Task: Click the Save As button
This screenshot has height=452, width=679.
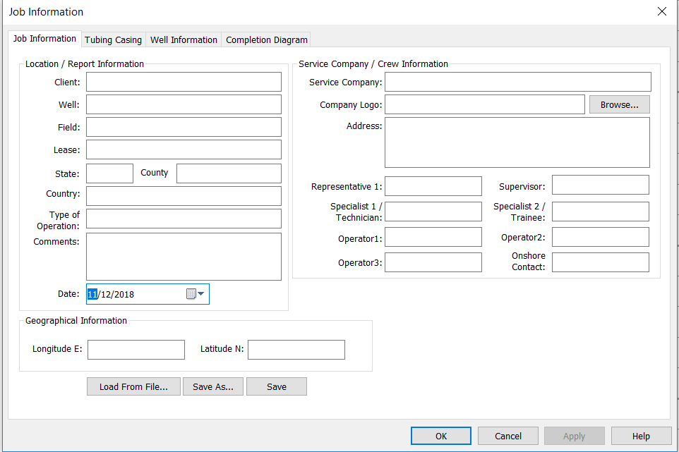Action: 212,386
